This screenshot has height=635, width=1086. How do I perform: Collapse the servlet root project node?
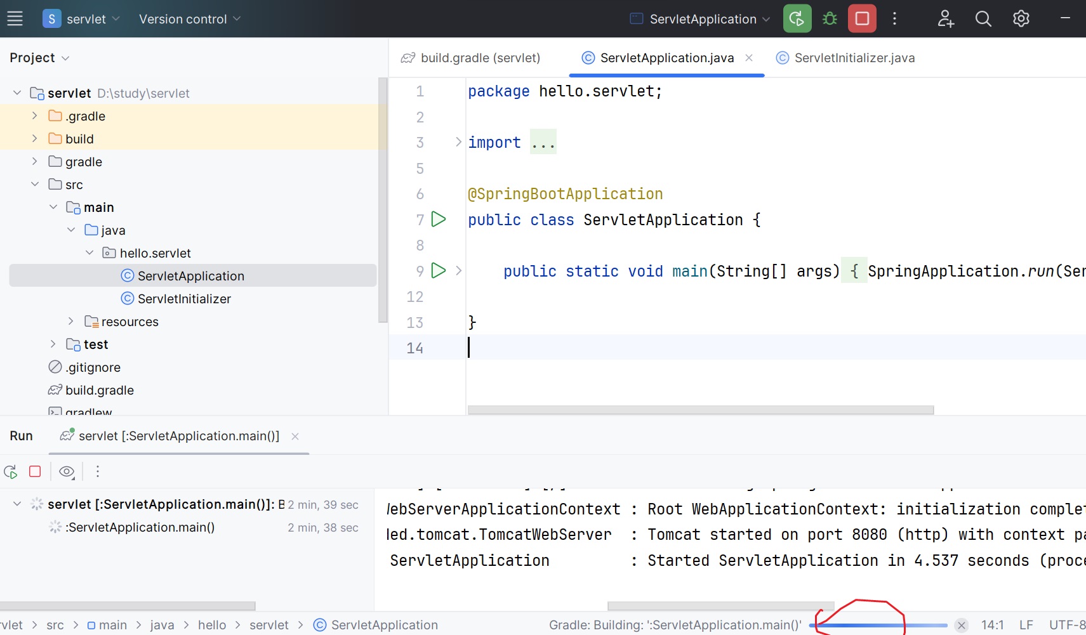17,93
